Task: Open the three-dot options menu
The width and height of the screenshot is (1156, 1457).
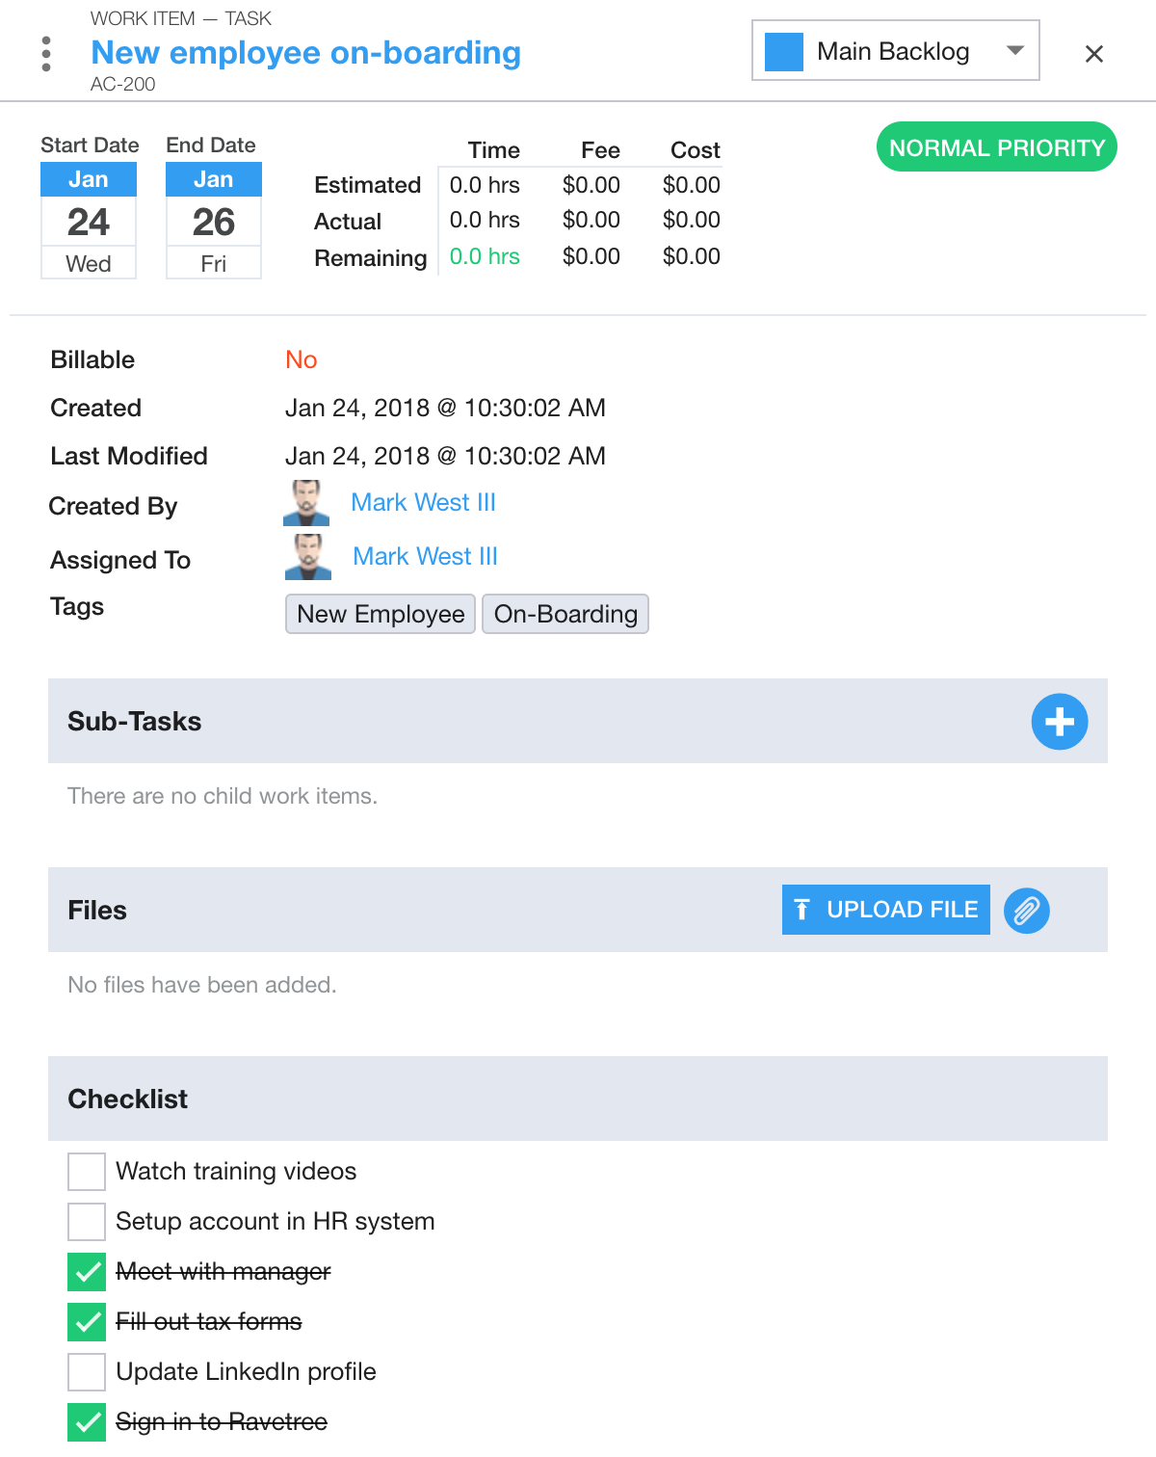Action: coord(45,55)
